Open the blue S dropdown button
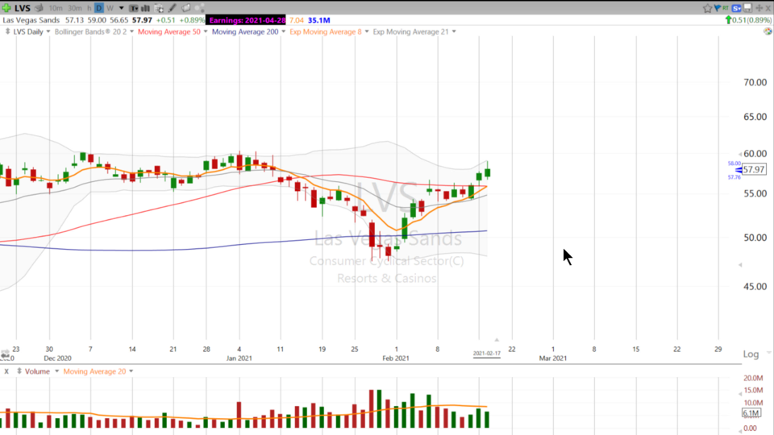The width and height of the screenshot is (774, 435). coord(736,8)
